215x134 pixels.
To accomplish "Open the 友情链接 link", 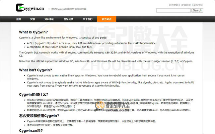I will [x=186, y=5].
